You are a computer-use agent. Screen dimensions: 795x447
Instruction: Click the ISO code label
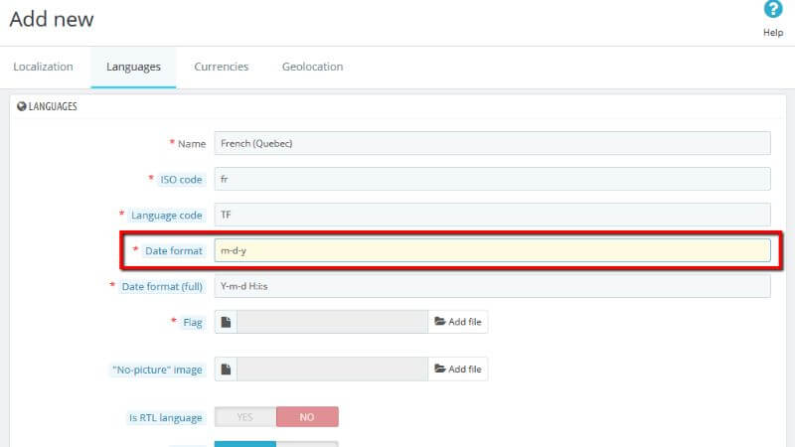point(181,180)
